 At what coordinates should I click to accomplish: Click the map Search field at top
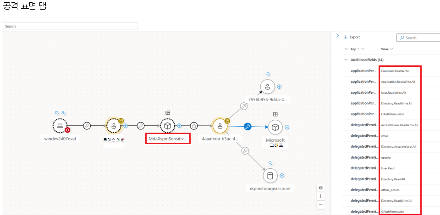[70, 27]
